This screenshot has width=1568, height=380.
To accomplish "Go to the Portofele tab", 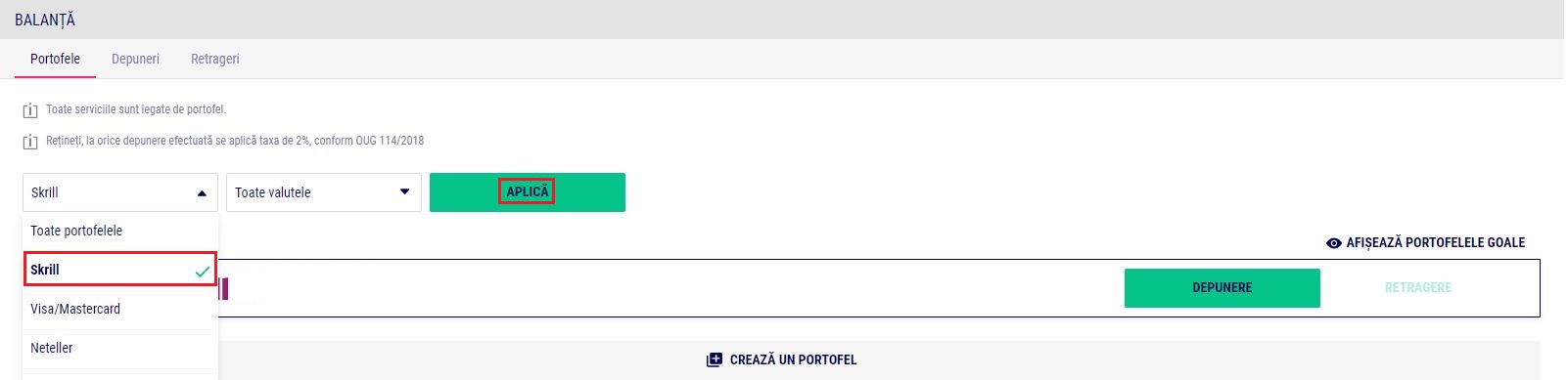I will (55, 59).
